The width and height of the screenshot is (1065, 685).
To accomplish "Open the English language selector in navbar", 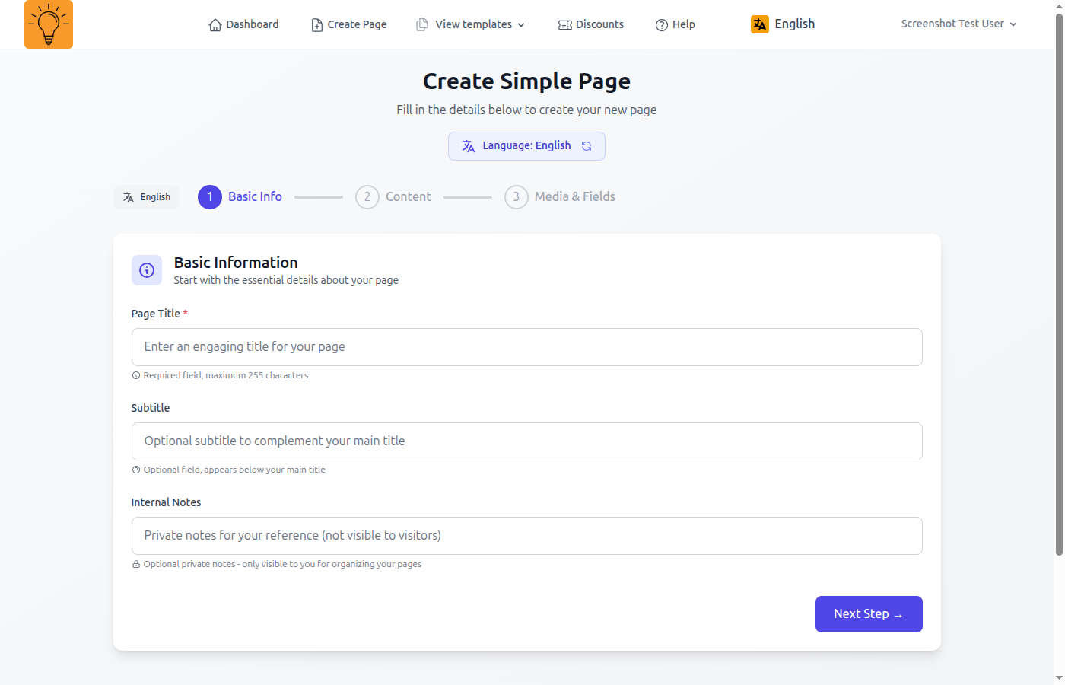I will coord(783,24).
